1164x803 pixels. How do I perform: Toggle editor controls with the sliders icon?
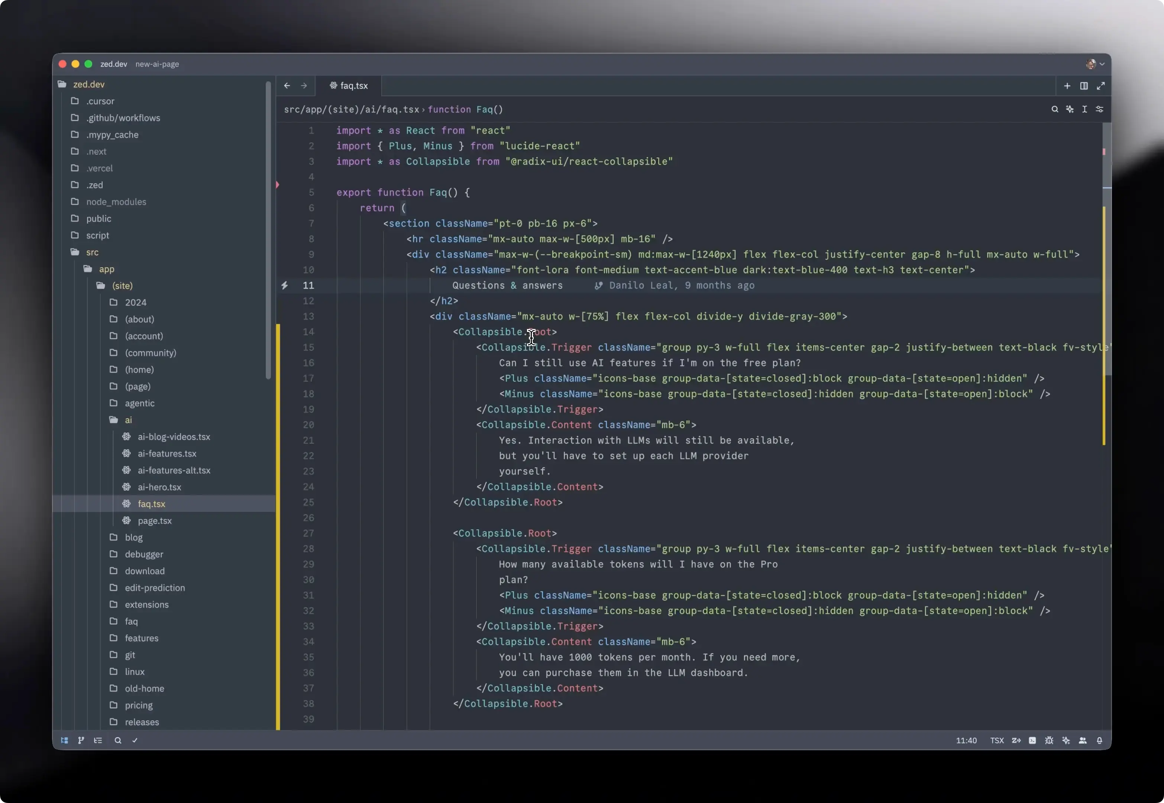tap(1100, 109)
